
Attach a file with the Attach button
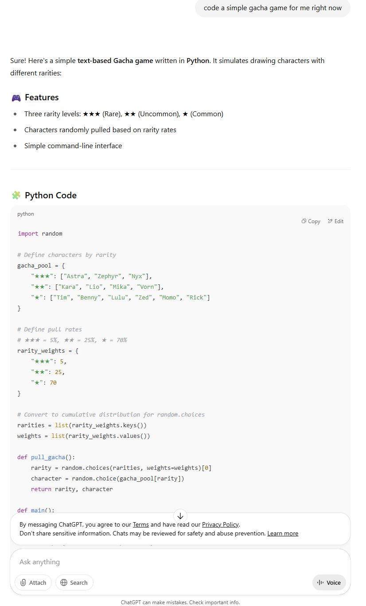(33, 582)
